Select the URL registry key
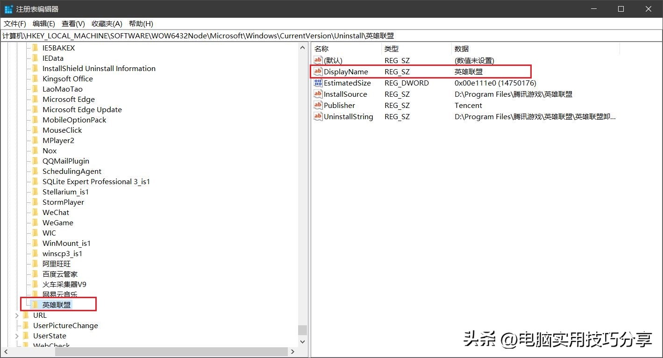 (40, 315)
